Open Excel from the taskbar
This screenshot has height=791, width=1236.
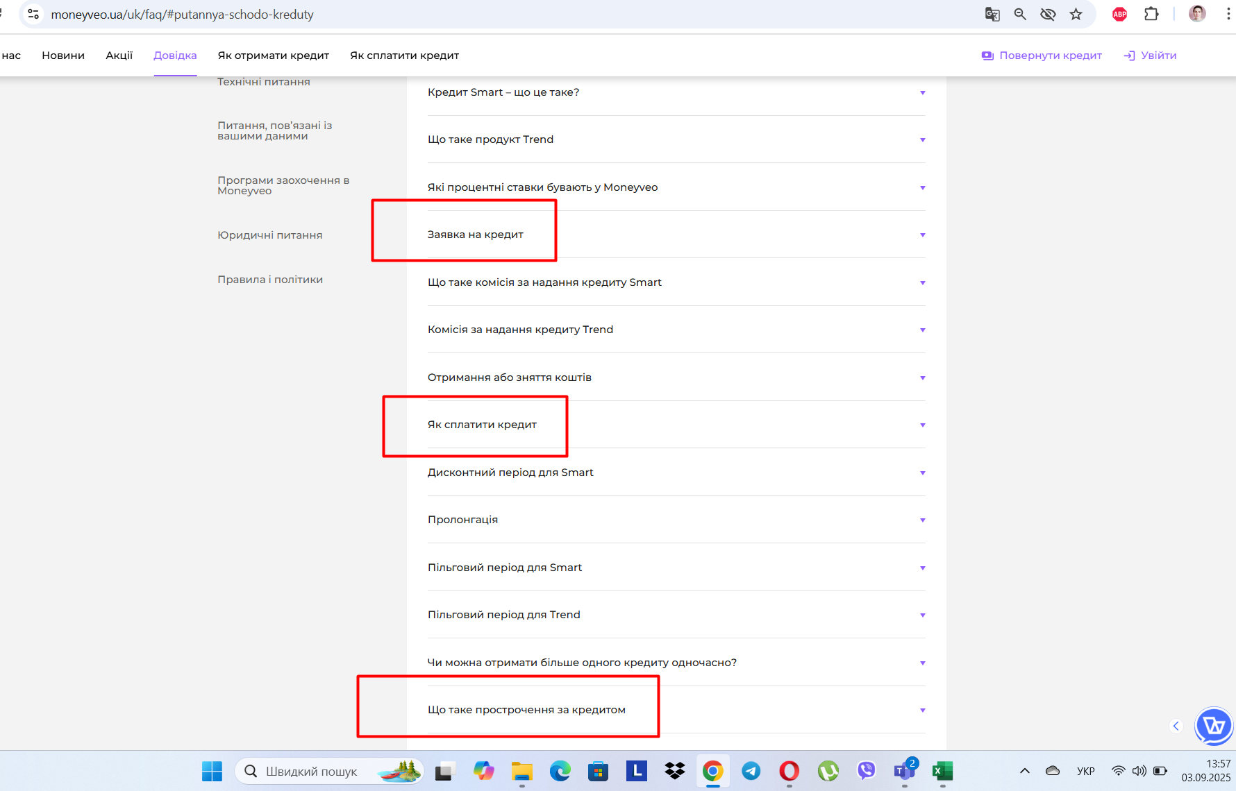(x=942, y=771)
